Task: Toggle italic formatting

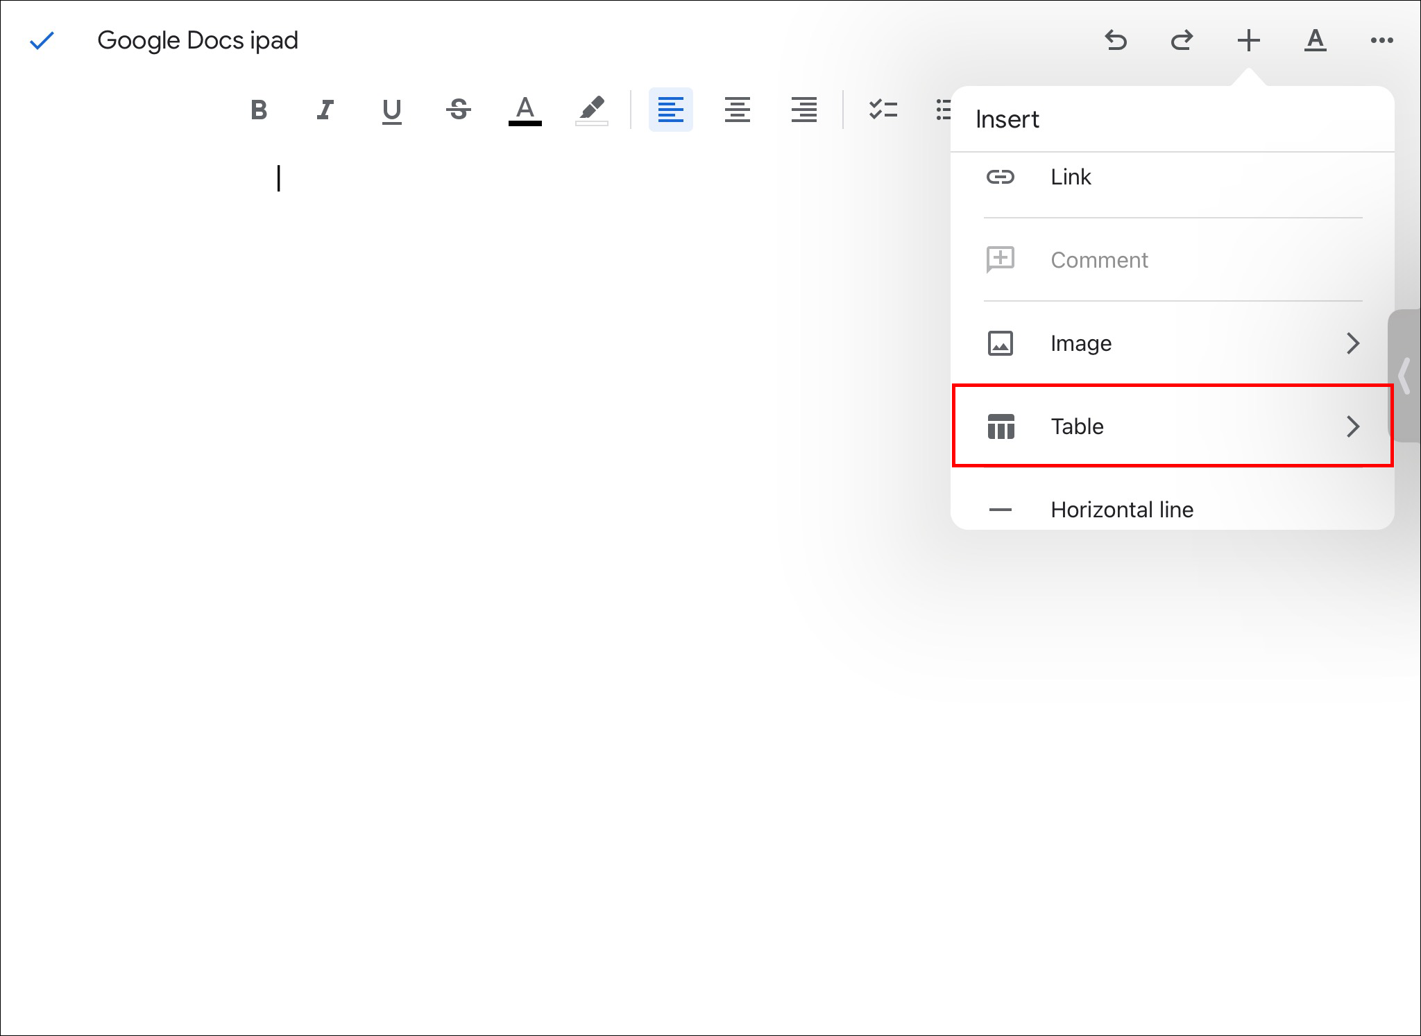Action: click(325, 110)
